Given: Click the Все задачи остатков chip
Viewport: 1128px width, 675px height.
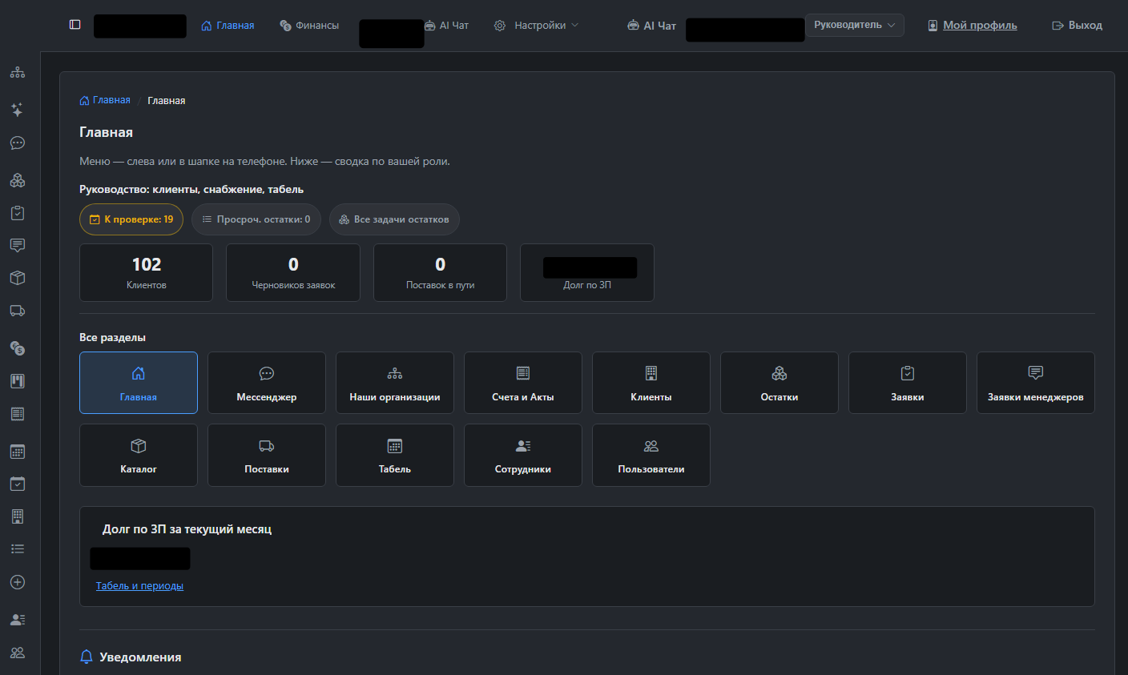Looking at the screenshot, I should tap(394, 219).
